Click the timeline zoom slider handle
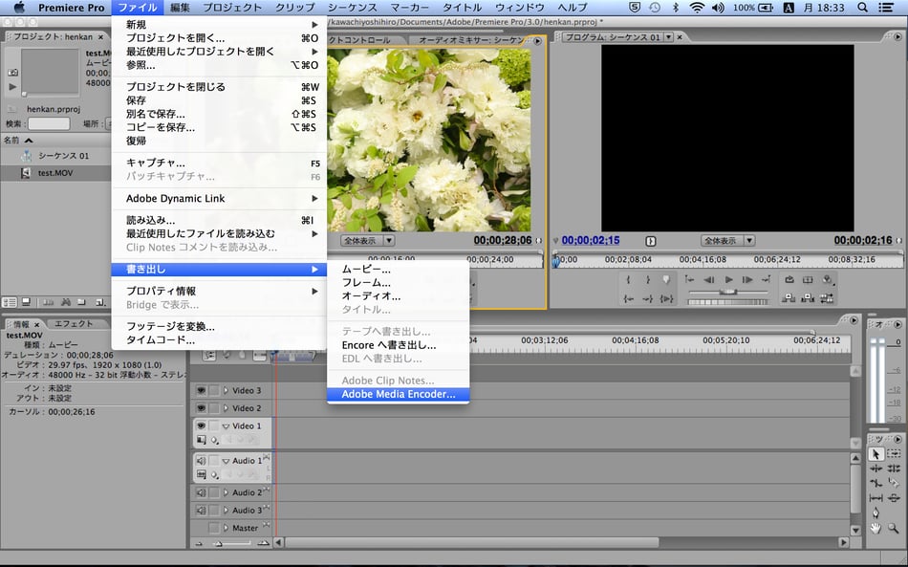 tap(218, 543)
